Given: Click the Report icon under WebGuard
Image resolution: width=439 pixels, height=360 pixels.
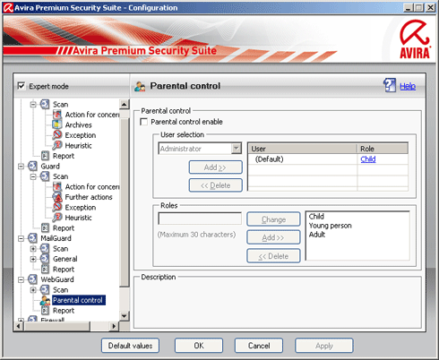Looking at the screenshot, I should pos(45,311).
